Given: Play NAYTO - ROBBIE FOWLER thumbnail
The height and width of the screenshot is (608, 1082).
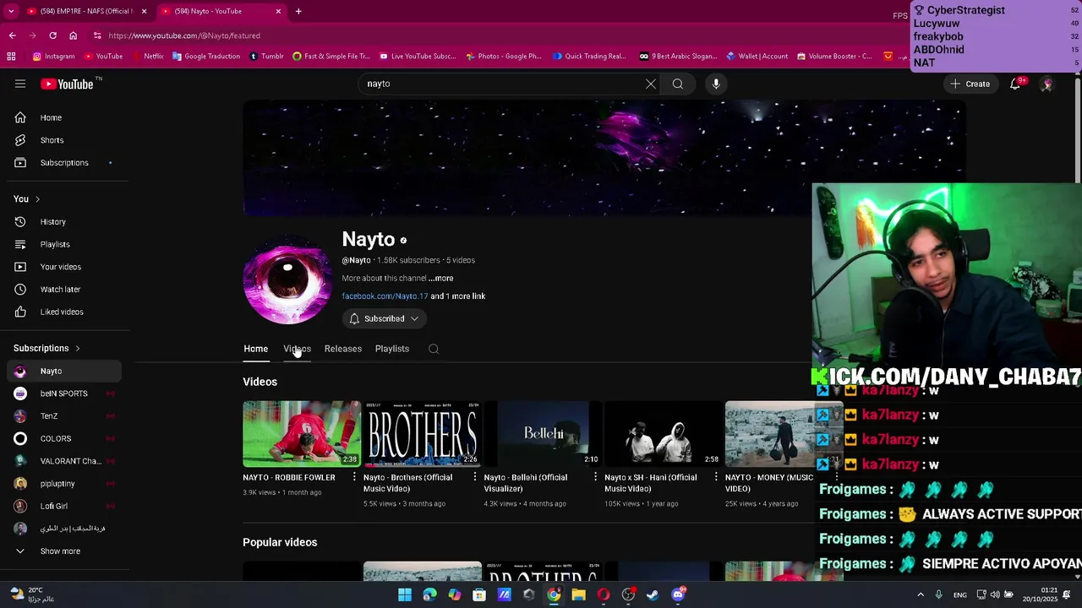Looking at the screenshot, I should 302,434.
